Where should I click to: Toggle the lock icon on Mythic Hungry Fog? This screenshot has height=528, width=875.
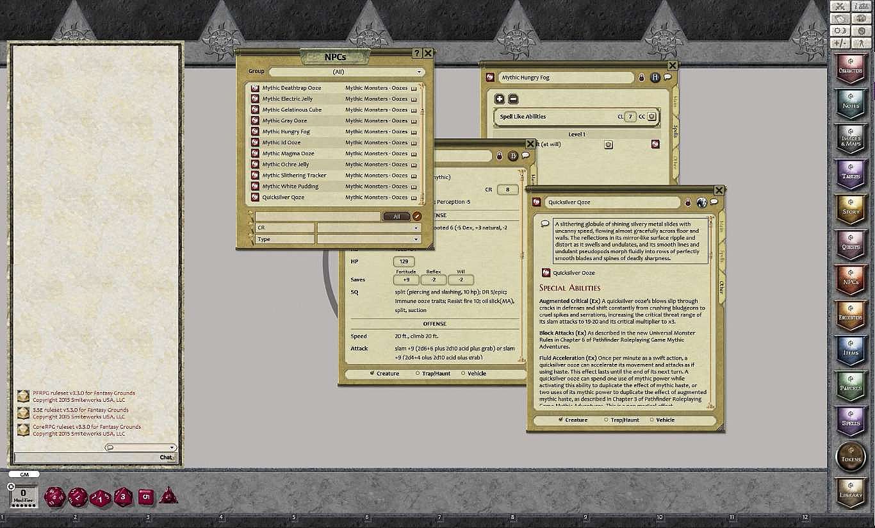tap(641, 78)
